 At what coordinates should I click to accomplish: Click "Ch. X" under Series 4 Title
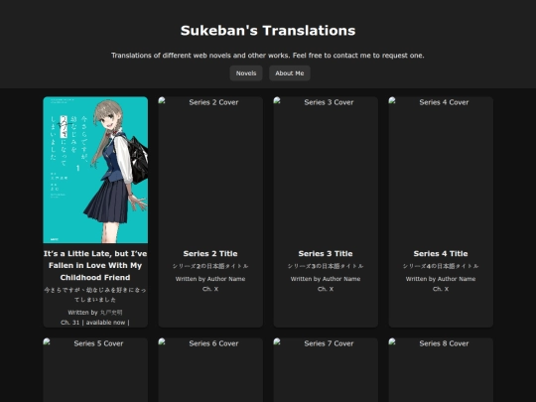(x=441, y=289)
